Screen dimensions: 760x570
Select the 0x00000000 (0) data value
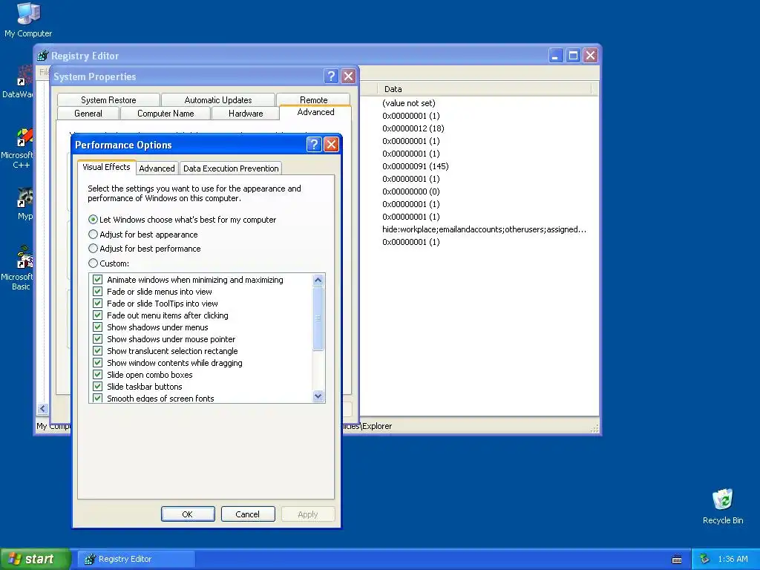pyautogui.click(x=411, y=191)
